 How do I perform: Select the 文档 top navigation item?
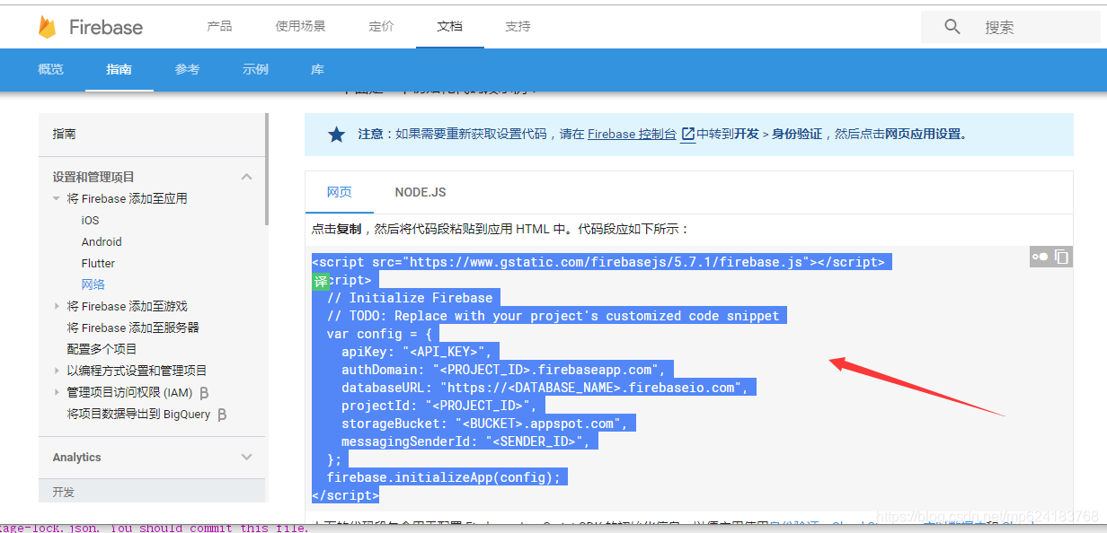[x=449, y=26]
